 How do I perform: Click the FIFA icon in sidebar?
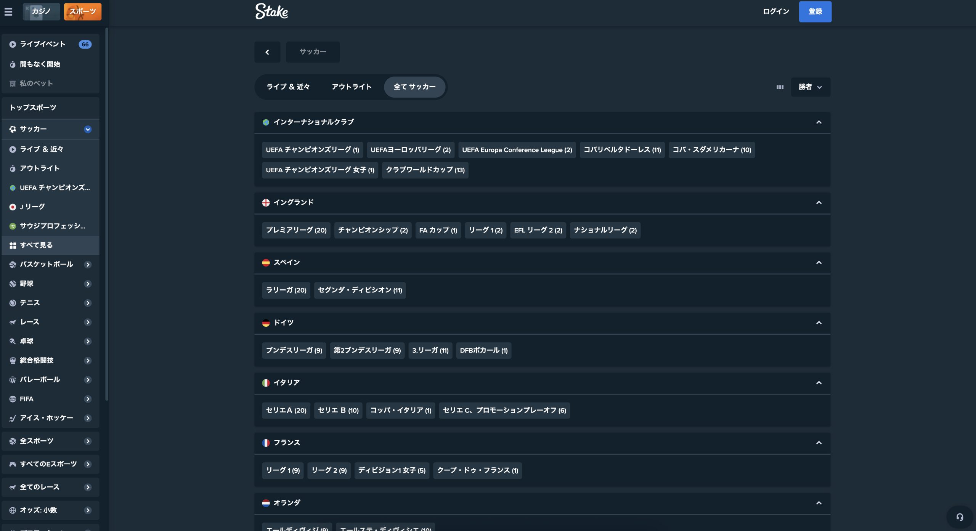(x=13, y=399)
